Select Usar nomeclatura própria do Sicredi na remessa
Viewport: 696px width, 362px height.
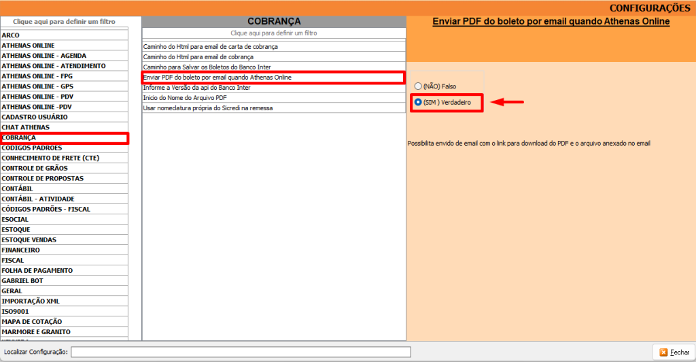[274, 108]
